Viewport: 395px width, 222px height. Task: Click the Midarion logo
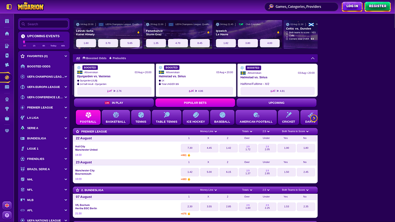[30, 6]
